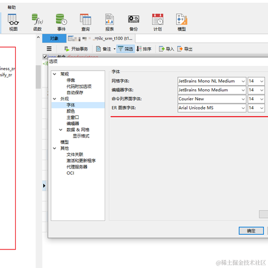Open ER 图表字体 size dropdown
The image size is (268, 268).
[x=256, y=108]
